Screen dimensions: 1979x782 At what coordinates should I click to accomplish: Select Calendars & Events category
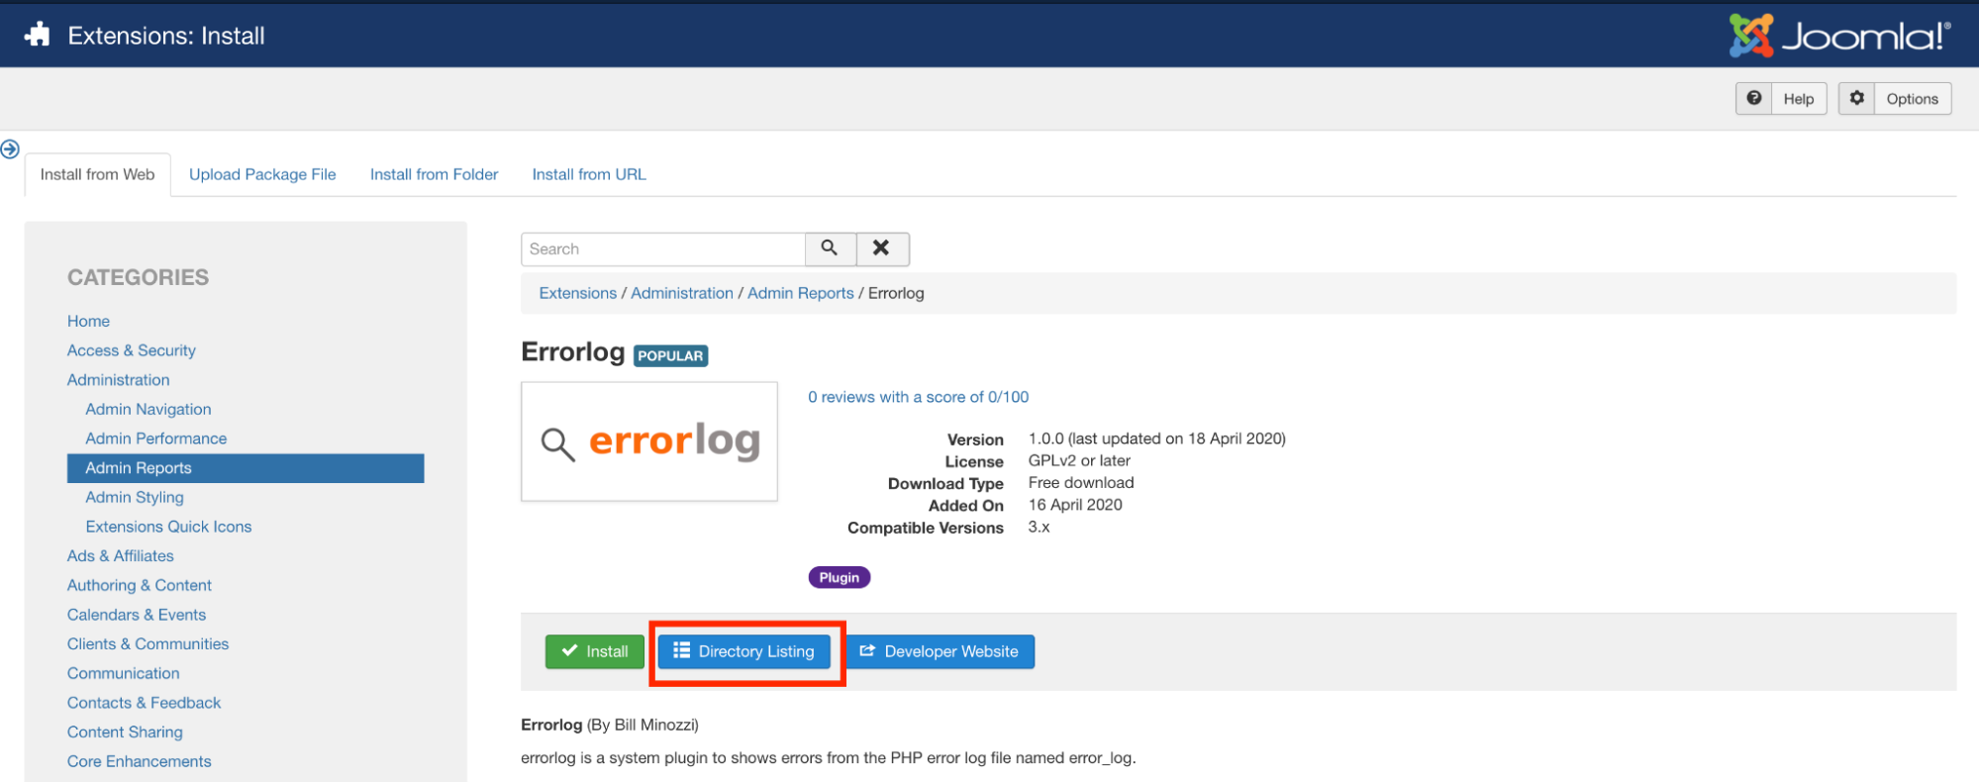137,615
